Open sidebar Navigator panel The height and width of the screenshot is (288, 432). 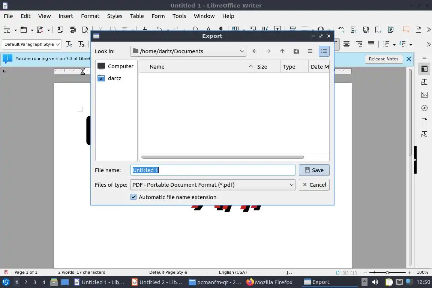424,108
